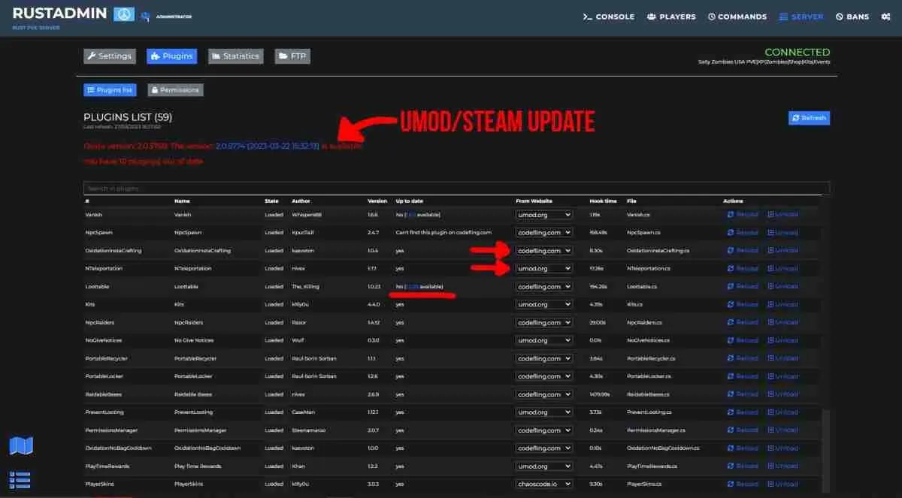Screen dimensions: 902x498
Task: Select the map icon in the left sidebar
Action: pyautogui.click(x=22, y=445)
